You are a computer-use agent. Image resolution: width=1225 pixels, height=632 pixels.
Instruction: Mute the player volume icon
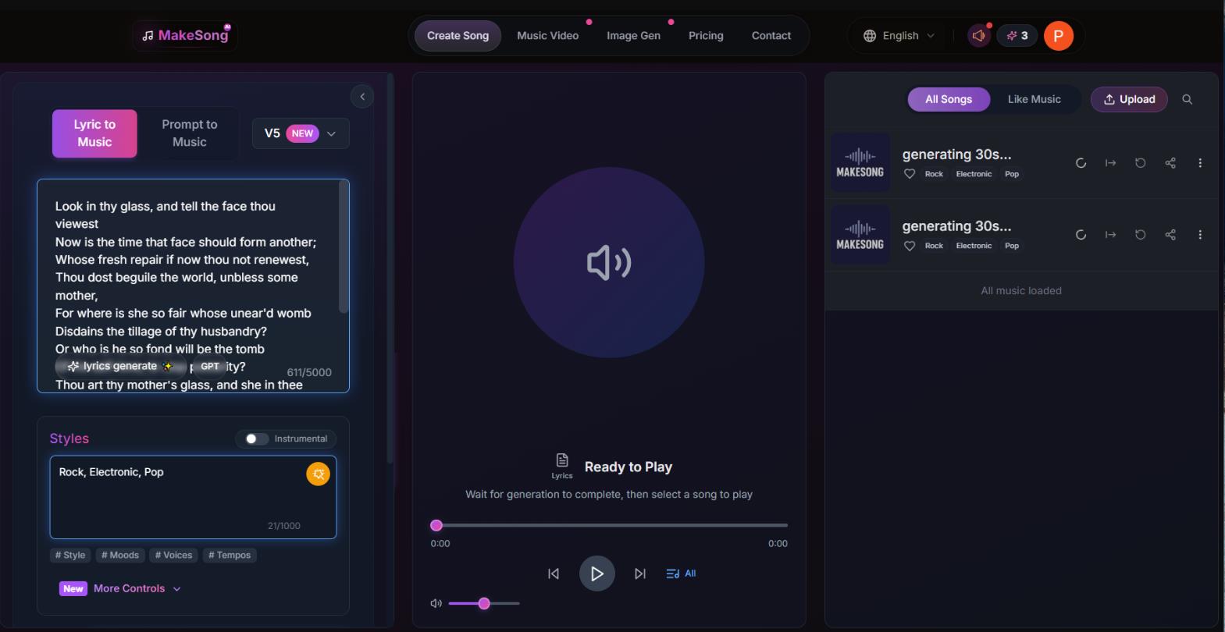click(436, 603)
